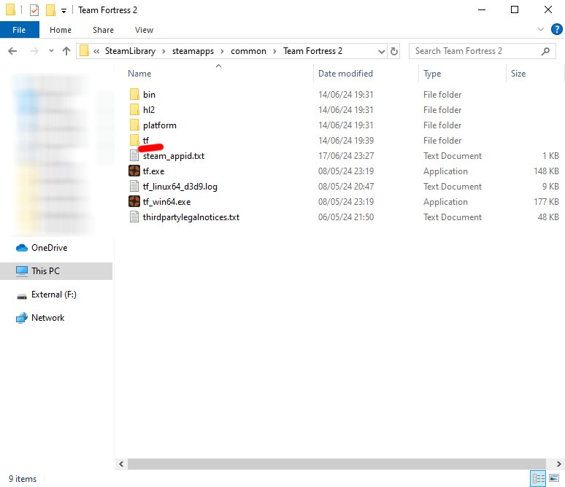Go forward with the Forward arrow
The width and height of the screenshot is (565, 487).
coord(34,51)
